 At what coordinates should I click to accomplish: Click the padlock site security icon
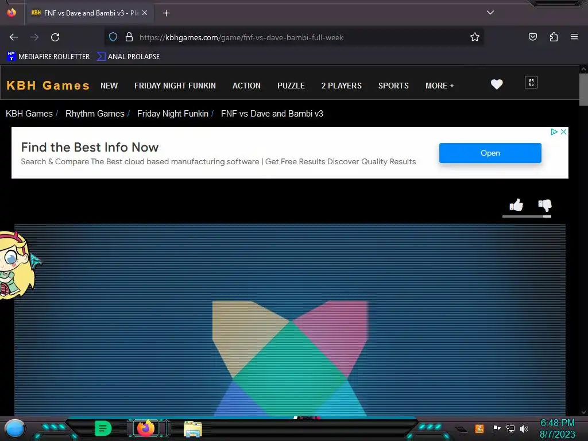click(x=129, y=37)
